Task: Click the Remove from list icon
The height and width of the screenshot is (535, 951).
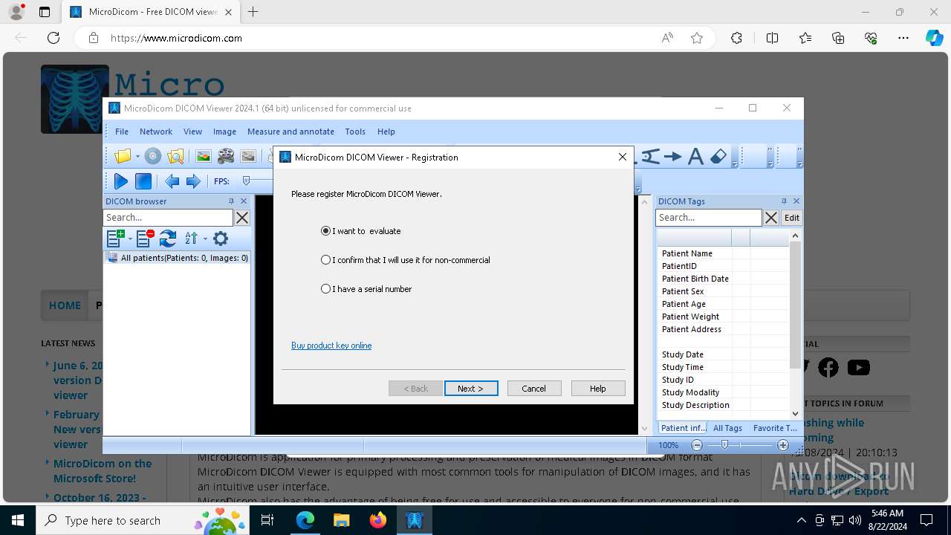Action: (145, 239)
